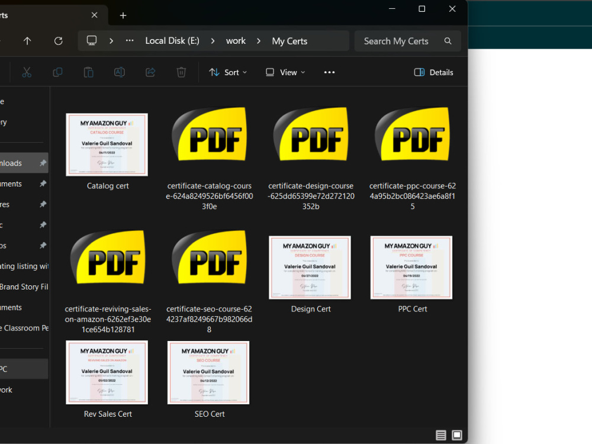Close the current File Explorer tab
This screenshot has width=592, height=444.
(94, 15)
